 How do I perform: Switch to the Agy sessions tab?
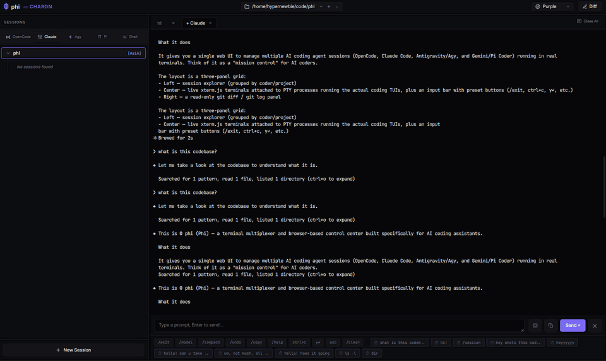(75, 37)
